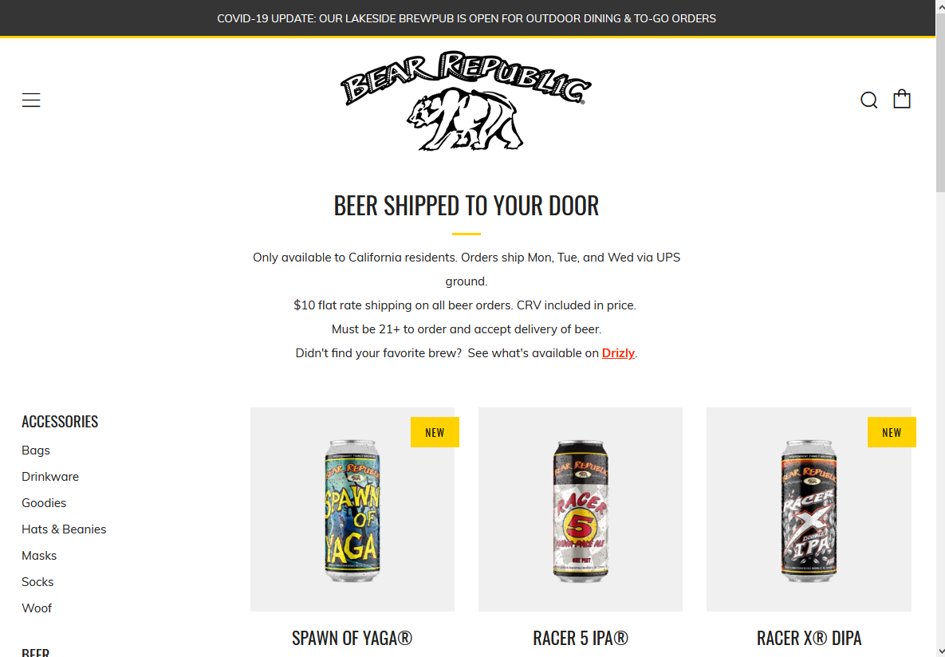Open the search magnifier icon

point(868,100)
